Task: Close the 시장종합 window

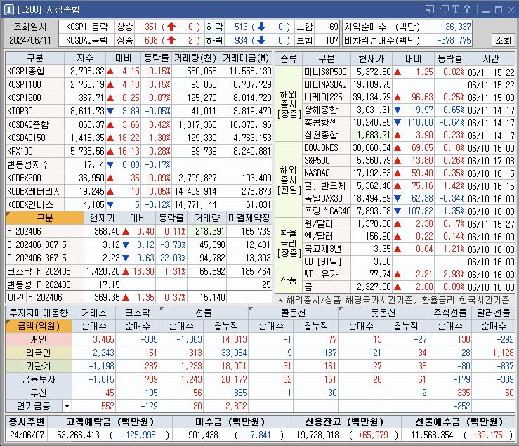Action: tap(511, 10)
